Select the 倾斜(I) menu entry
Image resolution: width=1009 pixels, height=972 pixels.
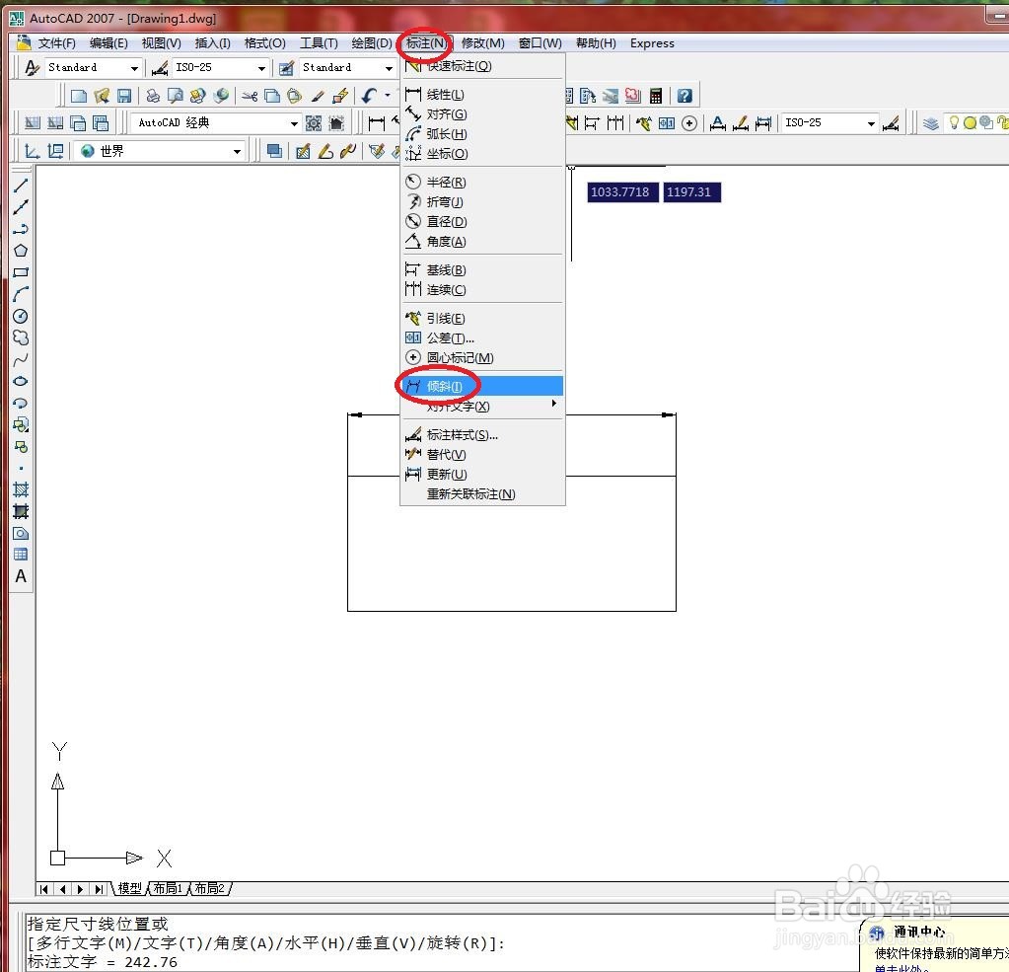[x=482, y=386]
